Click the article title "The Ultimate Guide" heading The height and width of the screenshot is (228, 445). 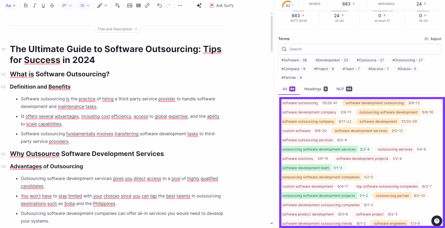pyautogui.click(x=116, y=55)
